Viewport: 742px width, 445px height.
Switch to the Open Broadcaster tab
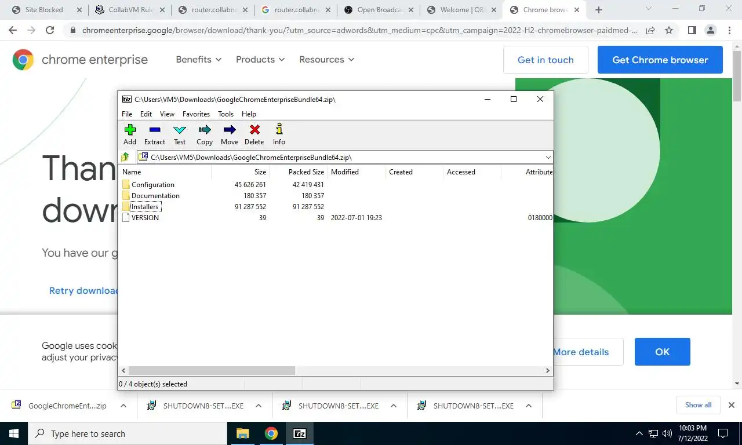coord(380,10)
